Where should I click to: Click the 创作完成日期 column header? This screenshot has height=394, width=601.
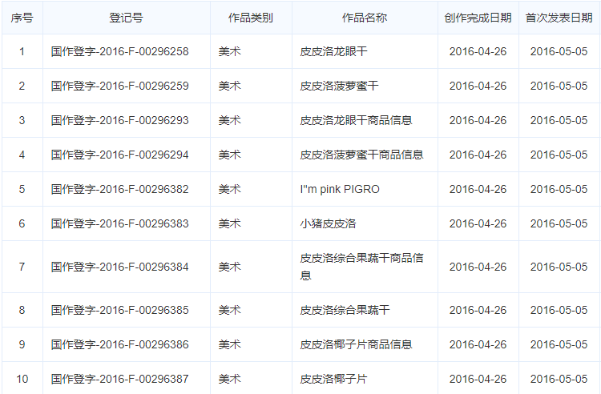pos(478,18)
